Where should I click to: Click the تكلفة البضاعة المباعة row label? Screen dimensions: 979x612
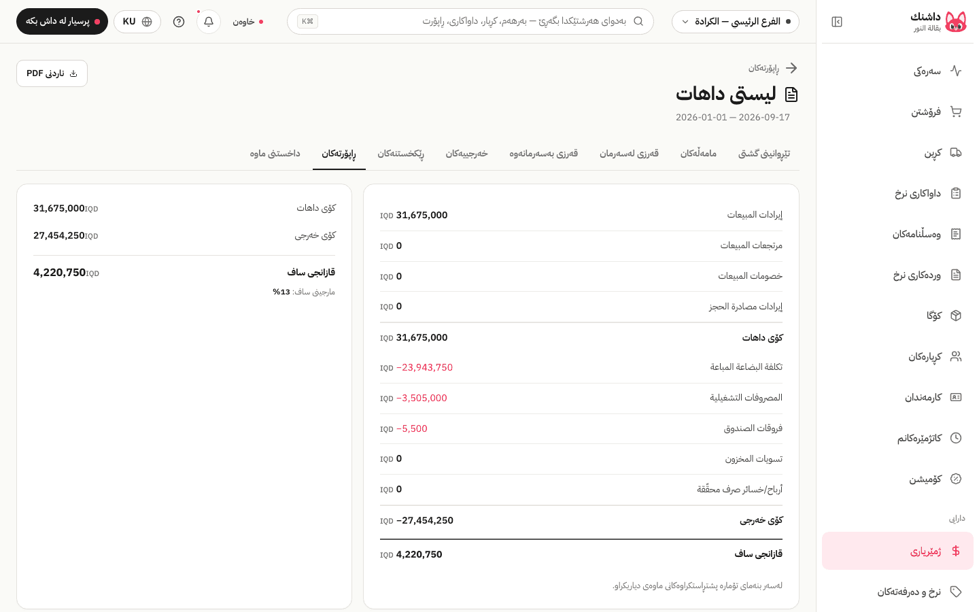pos(746,367)
